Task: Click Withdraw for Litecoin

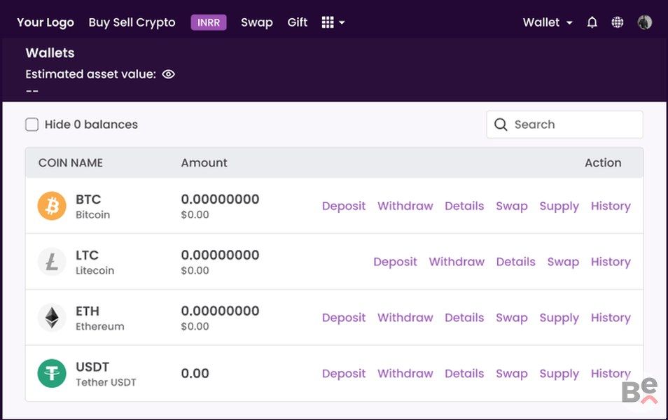Action: coord(457,262)
